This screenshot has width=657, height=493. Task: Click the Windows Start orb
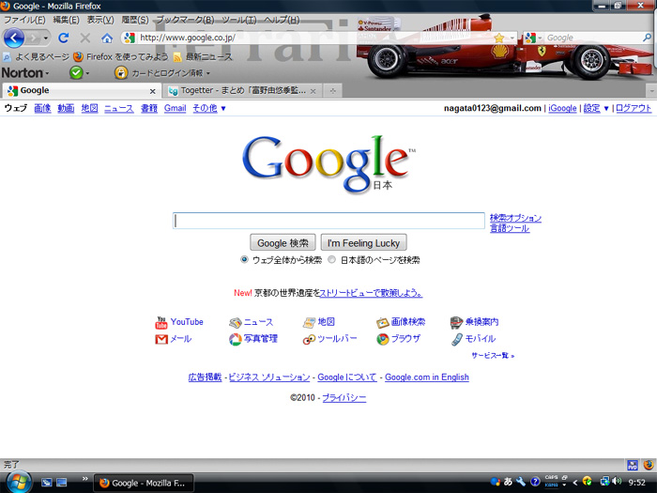(17, 481)
